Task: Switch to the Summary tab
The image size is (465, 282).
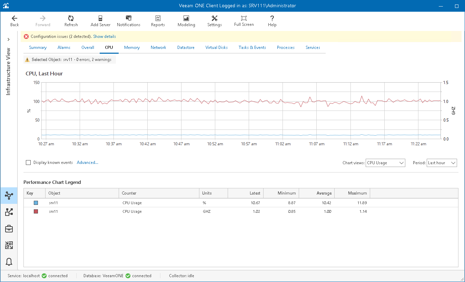Action: (x=38, y=48)
